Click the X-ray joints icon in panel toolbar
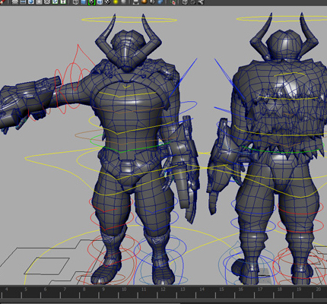 click(201, 2)
